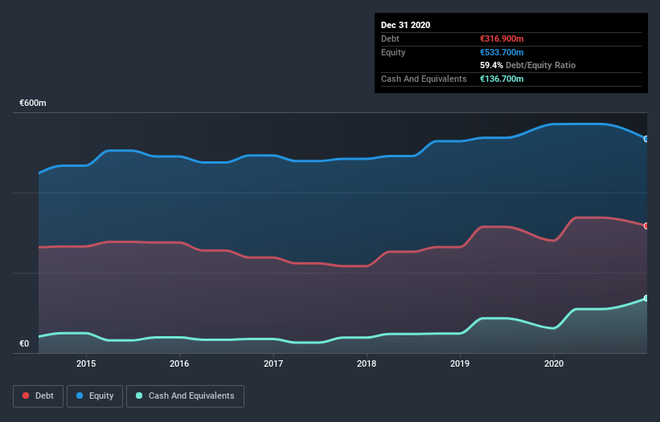This screenshot has width=660, height=422.
Task: Toggle the Equity legend button
Action: point(95,396)
